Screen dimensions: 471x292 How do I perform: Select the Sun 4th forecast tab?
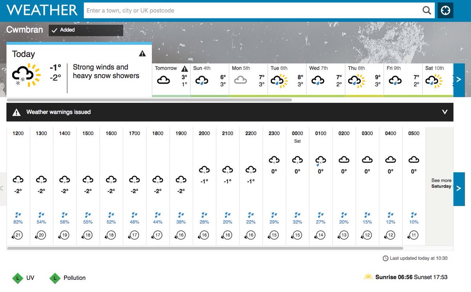[209, 80]
